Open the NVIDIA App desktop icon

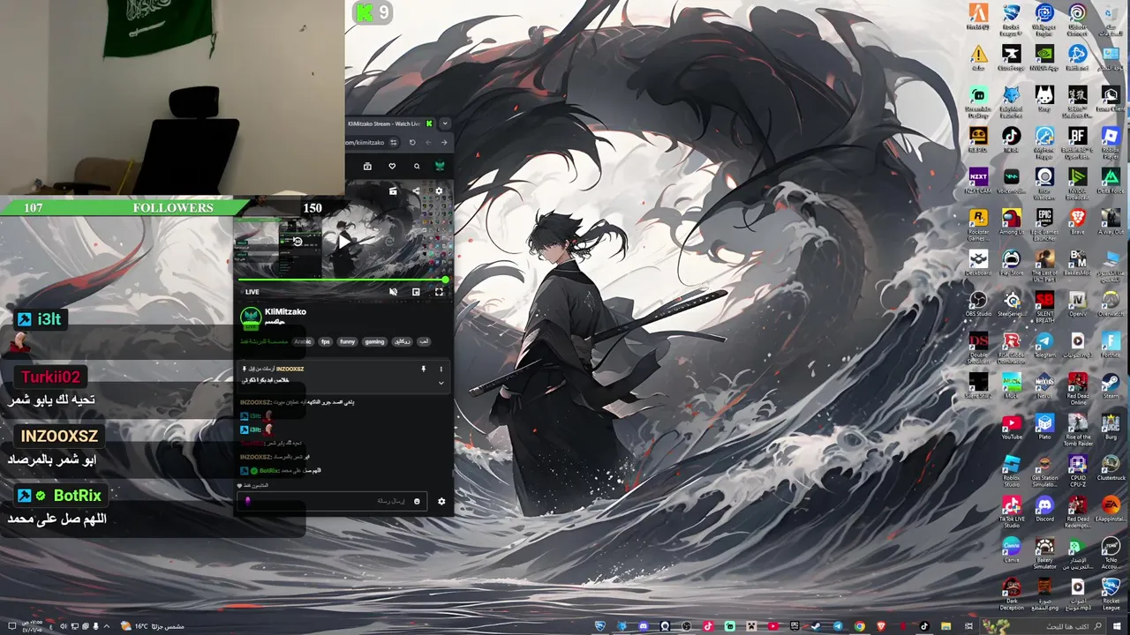1044,58
